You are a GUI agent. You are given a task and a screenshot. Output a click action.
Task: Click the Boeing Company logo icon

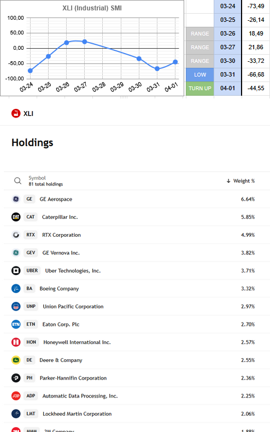tap(16, 289)
